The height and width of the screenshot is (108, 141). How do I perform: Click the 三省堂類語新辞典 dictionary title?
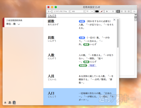(x=14, y=20)
